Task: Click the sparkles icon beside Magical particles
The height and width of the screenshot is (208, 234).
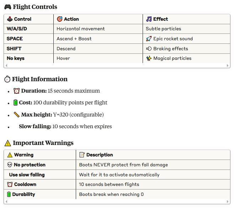Action: (149, 58)
